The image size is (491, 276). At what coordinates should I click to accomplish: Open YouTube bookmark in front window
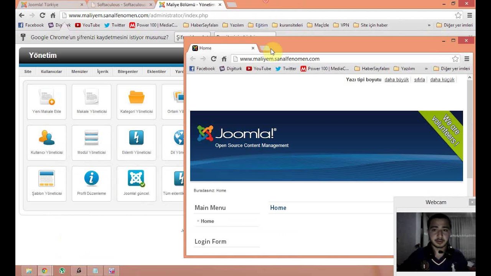(259, 69)
